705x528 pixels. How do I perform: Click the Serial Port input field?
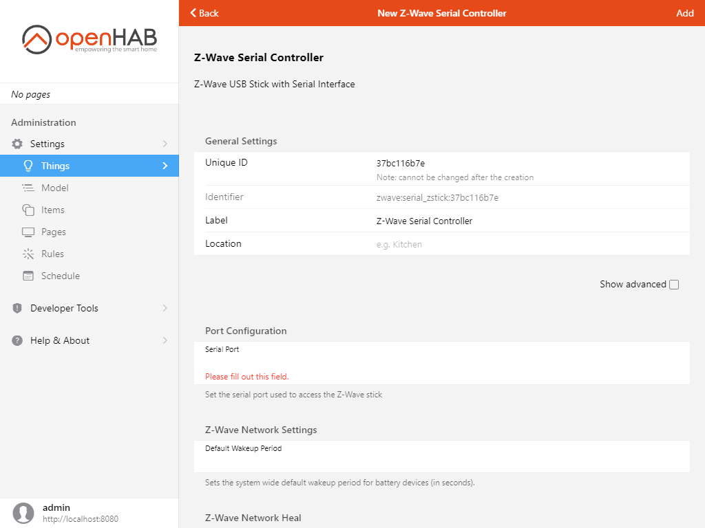click(x=441, y=363)
